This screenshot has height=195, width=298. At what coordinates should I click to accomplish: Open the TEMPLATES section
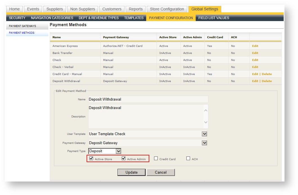pos(134,18)
